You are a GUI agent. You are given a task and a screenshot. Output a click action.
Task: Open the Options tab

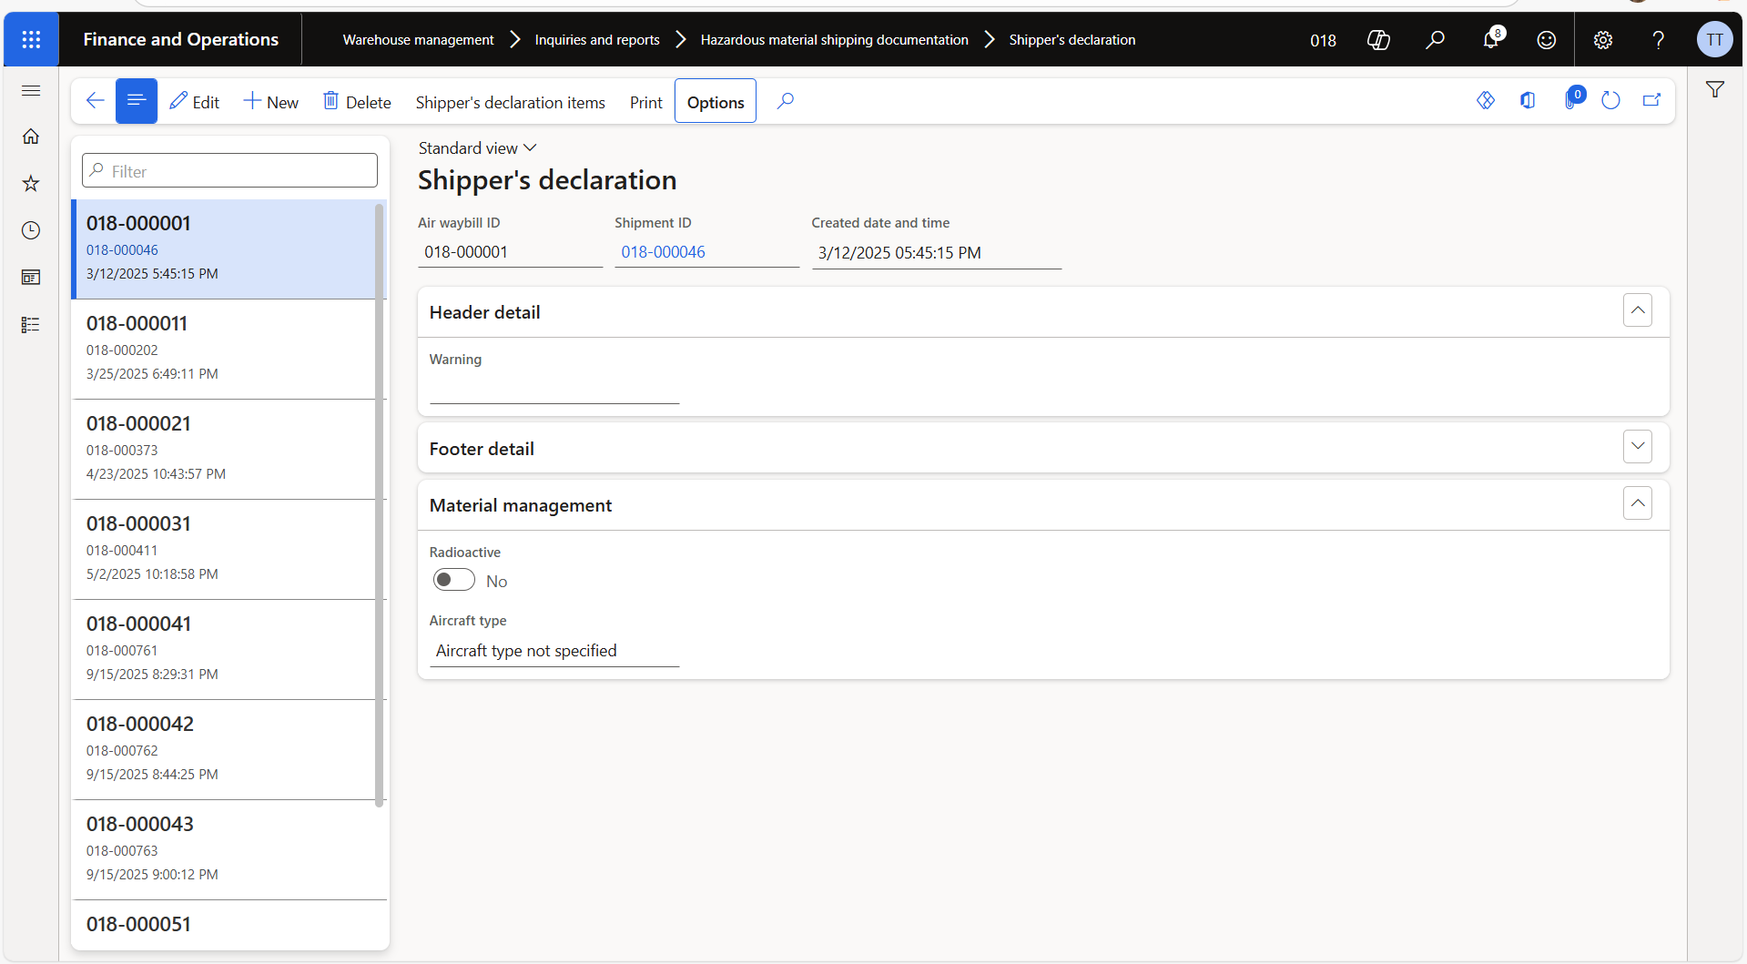715,102
